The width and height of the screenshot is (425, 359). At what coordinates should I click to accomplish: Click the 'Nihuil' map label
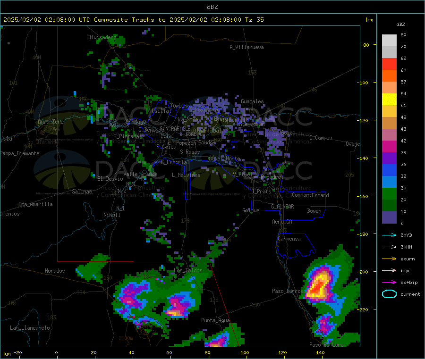[112, 215]
